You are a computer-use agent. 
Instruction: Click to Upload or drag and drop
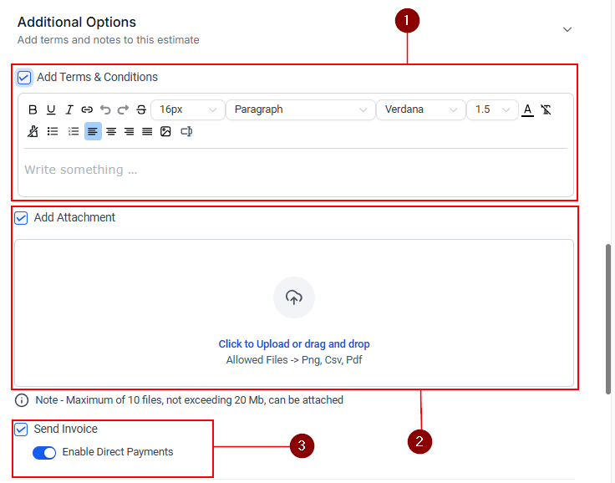(x=294, y=344)
